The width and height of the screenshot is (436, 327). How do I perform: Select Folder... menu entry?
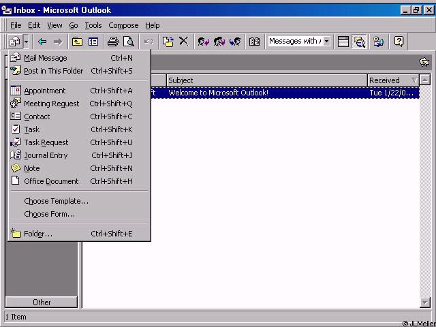click(79, 234)
